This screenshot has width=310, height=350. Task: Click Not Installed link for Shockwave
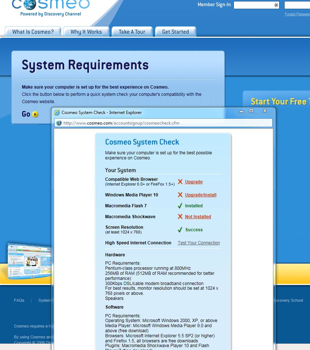[198, 216]
